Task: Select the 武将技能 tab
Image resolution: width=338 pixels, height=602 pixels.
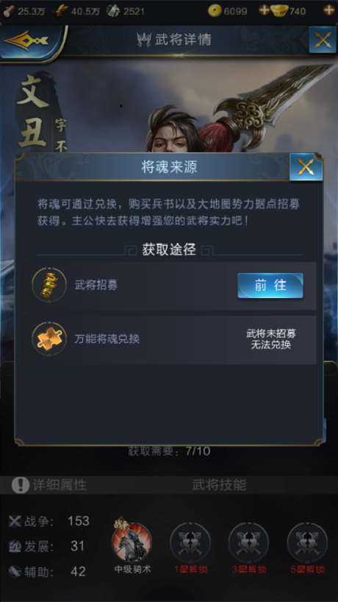Action: pyautogui.click(x=219, y=485)
